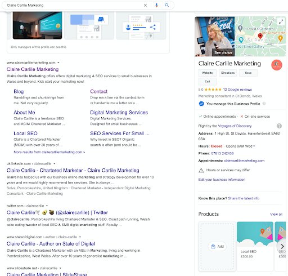Screen dimensions: 288x276
Task: Click the red map pin on St Davids
Action: point(260,35)
